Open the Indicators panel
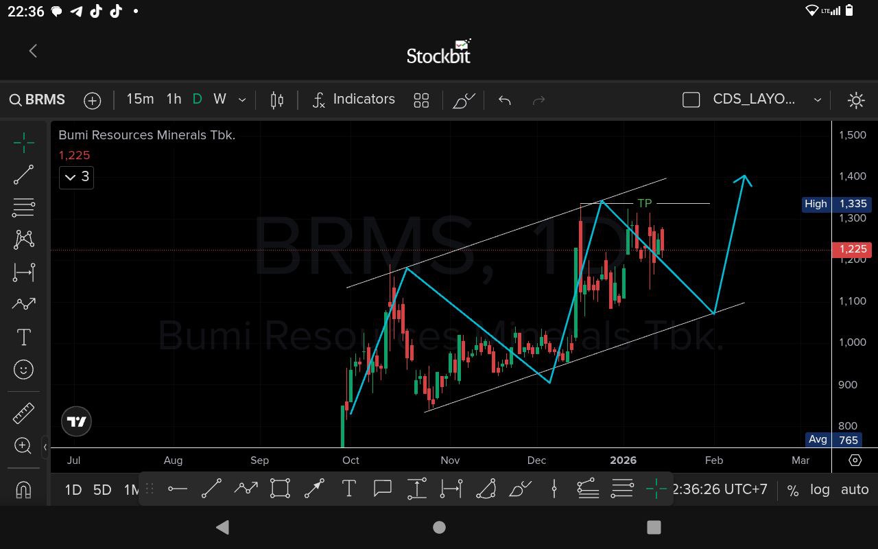This screenshot has width=878, height=549. click(x=353, y=100)
